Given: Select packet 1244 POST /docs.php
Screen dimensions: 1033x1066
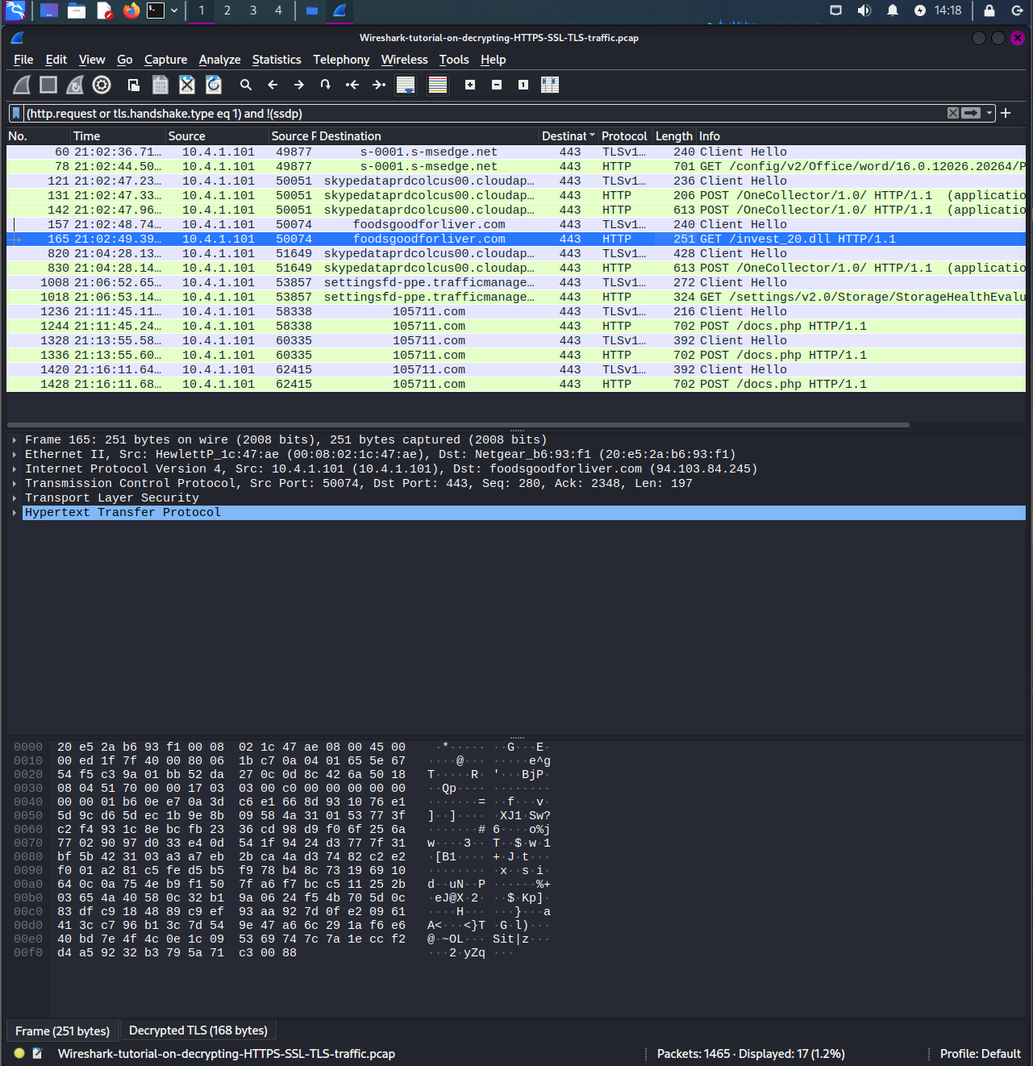Looking at the screenshot, I should (x=516, y=326).
